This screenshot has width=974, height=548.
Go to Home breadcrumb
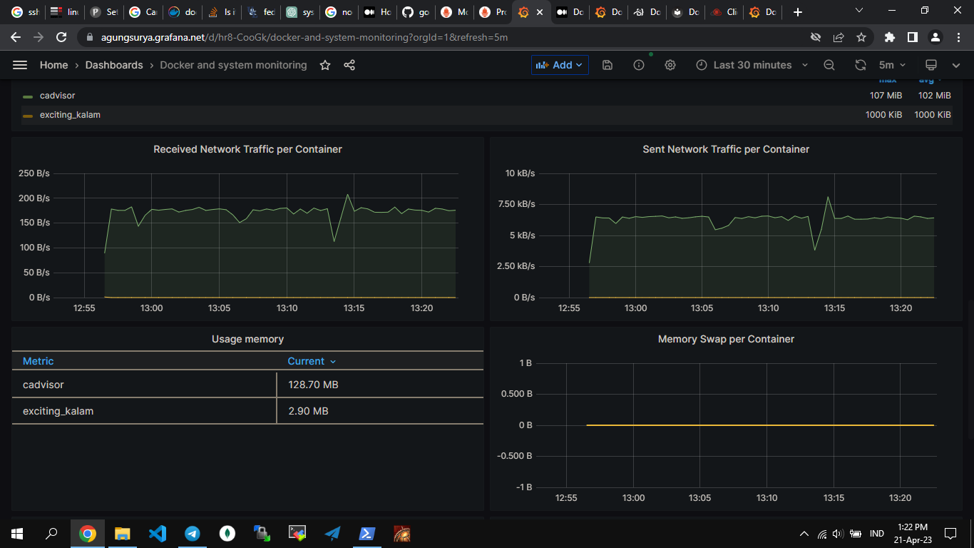pos(53,65)
